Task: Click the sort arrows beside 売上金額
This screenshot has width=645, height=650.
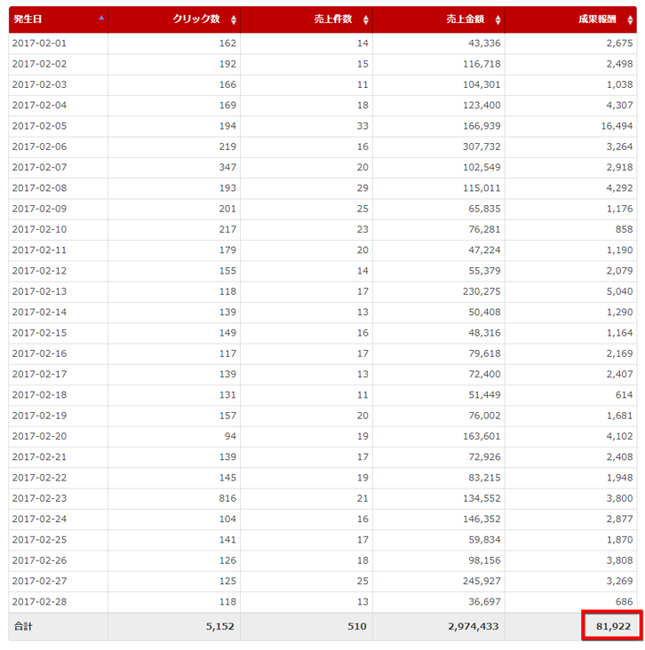Action: [x=498, y=20]
